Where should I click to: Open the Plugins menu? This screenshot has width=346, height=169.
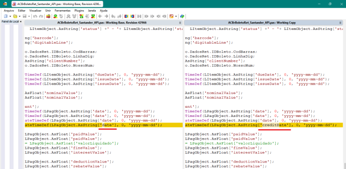pyautogui.click(x=79, y=10)
